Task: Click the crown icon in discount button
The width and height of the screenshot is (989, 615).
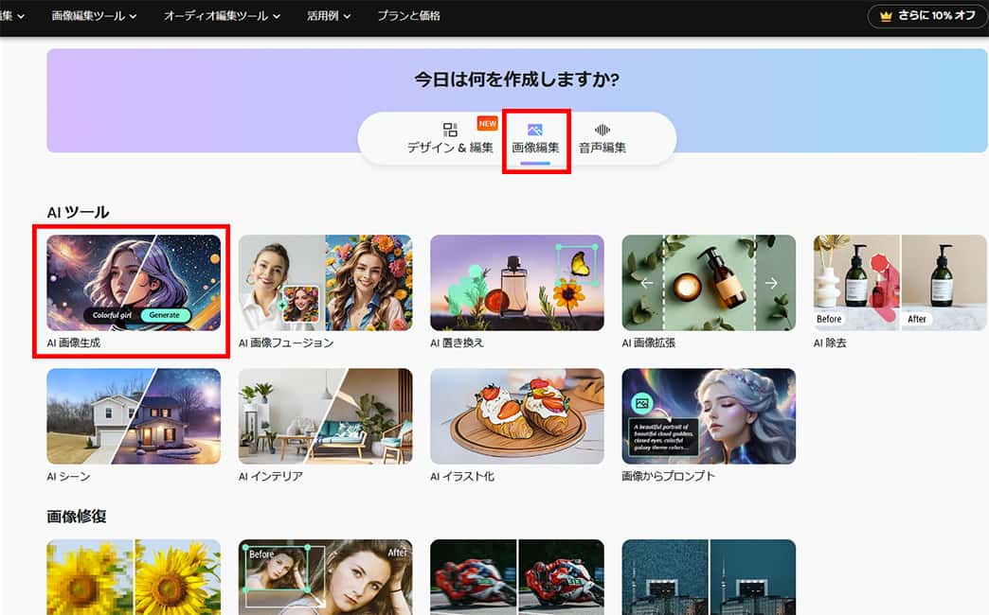Action: (886, 16)
